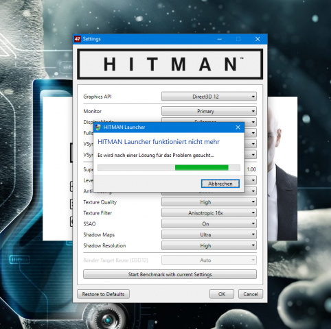Screen dimensions: 331x329
Task: Click the 'Texture Filter' label
Action: click(98, 213)
